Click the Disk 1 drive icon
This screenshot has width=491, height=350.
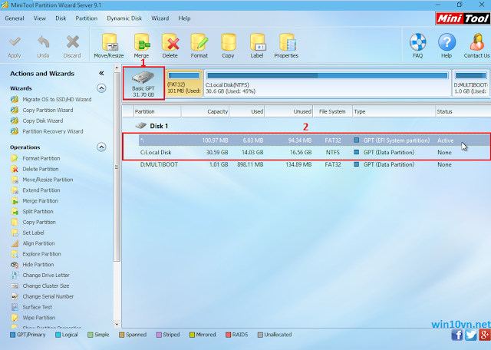[141, 126]
